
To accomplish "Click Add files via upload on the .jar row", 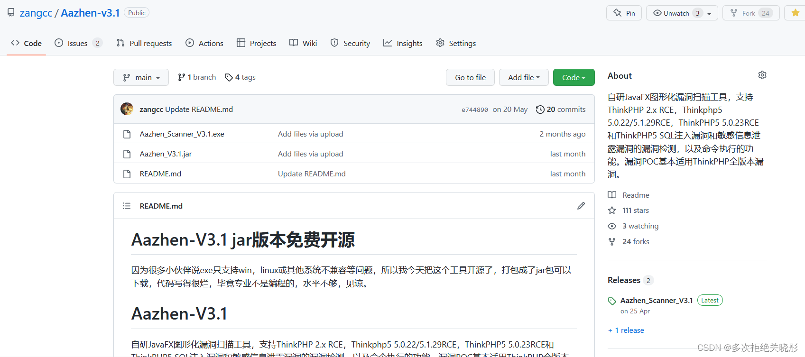I will pos(311,154).
